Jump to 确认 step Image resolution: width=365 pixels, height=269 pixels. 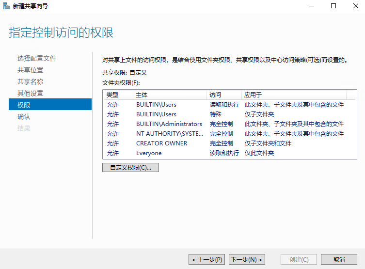pyautogui.click(x=24, y=117)
